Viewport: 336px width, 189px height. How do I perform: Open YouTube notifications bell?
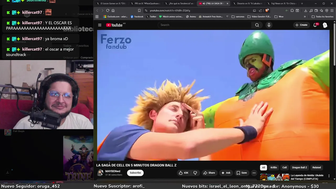315,25
